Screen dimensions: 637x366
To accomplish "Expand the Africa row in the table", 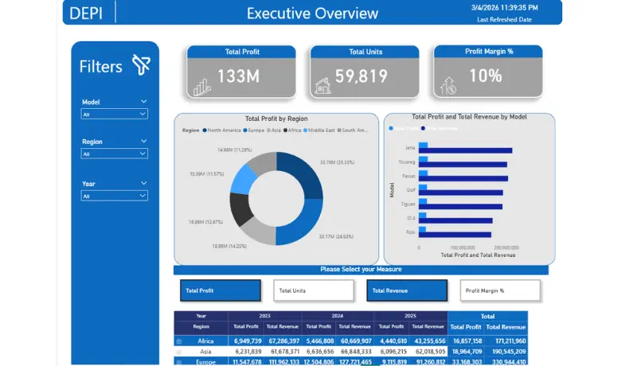I will (178, 341).
